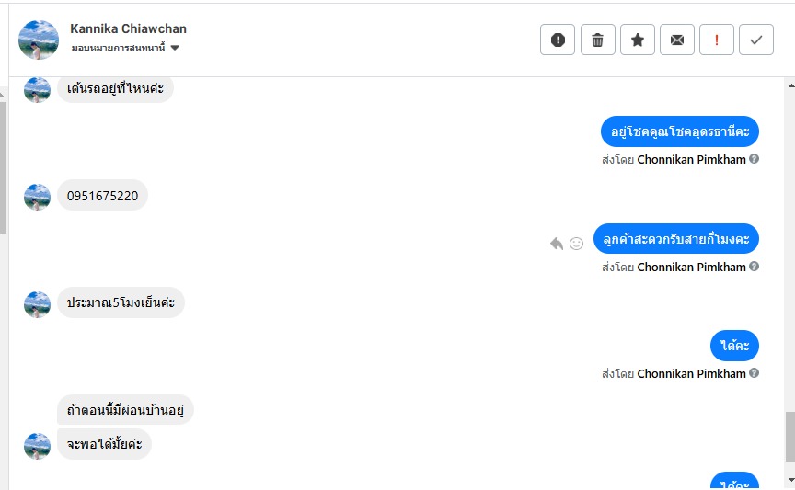Click the right chat scrollbar thumb
The height and width of the screenshot is (490, 795).
(x=789, y=437)
